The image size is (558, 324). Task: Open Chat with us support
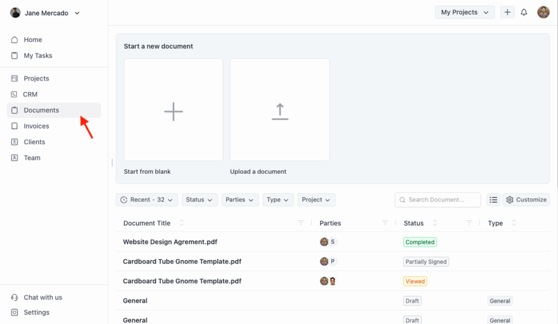[x=37, y=297]
